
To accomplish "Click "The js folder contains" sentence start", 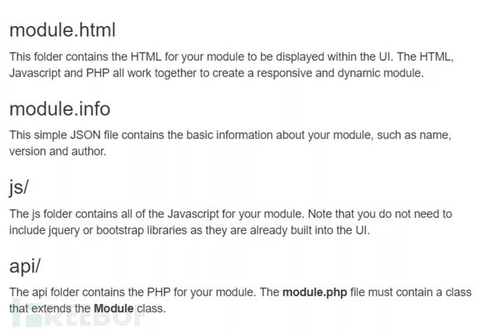I will click(64, 214).
